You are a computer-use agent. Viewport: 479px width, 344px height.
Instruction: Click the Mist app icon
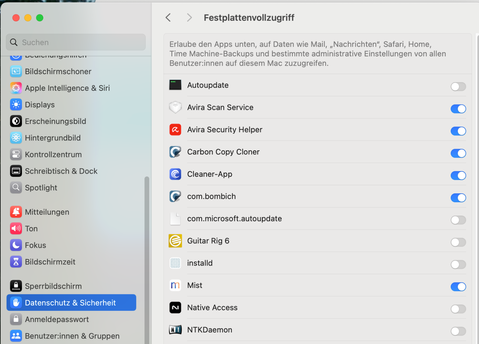click(x=175, y=285)
